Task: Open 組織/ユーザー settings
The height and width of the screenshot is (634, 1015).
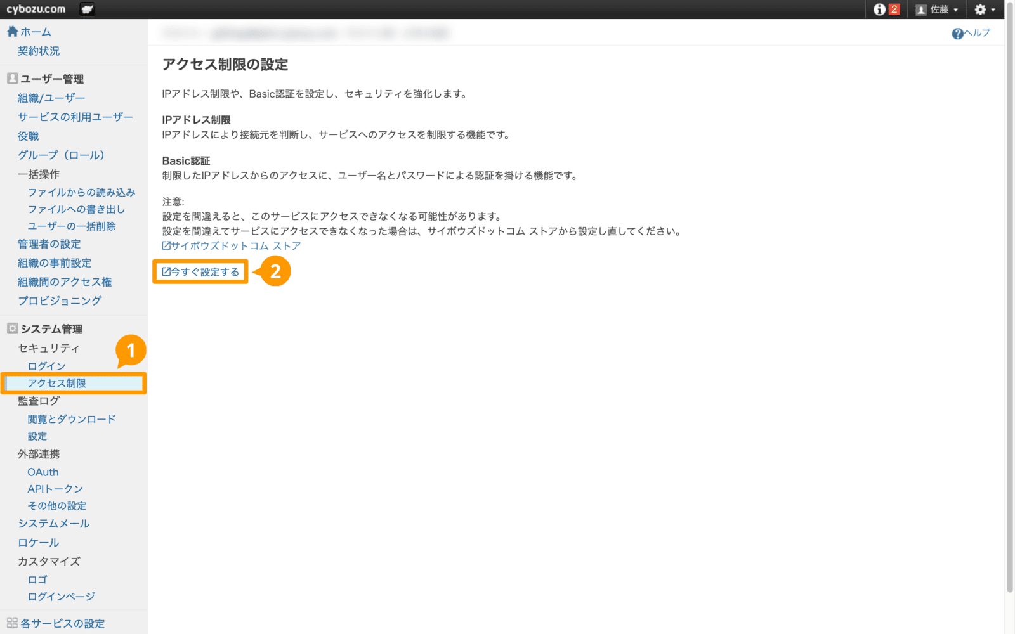Action: point(51,98)
